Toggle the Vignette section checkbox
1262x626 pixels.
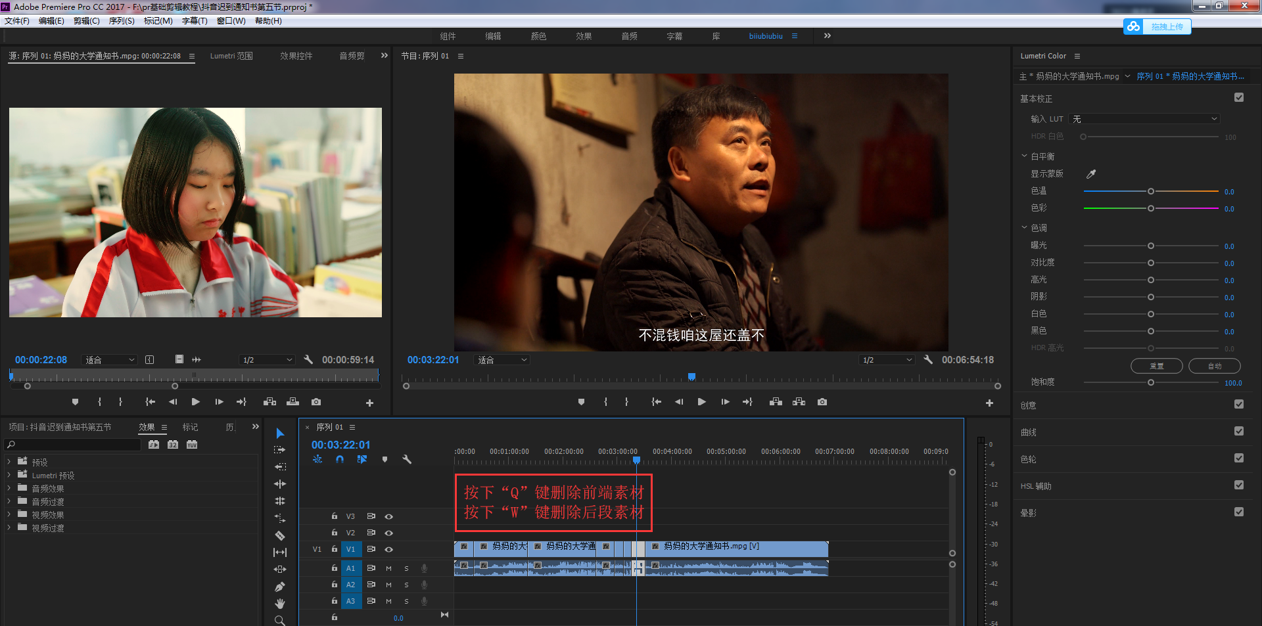[x=1239, y=512]
